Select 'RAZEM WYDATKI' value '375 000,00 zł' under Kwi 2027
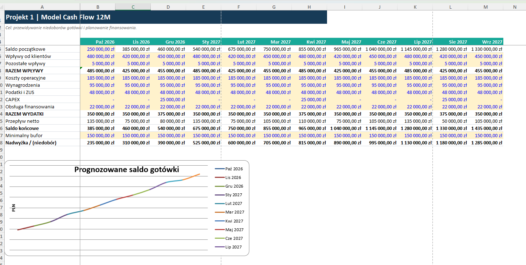This screenshot has width=526, height=265. (309, 114)
